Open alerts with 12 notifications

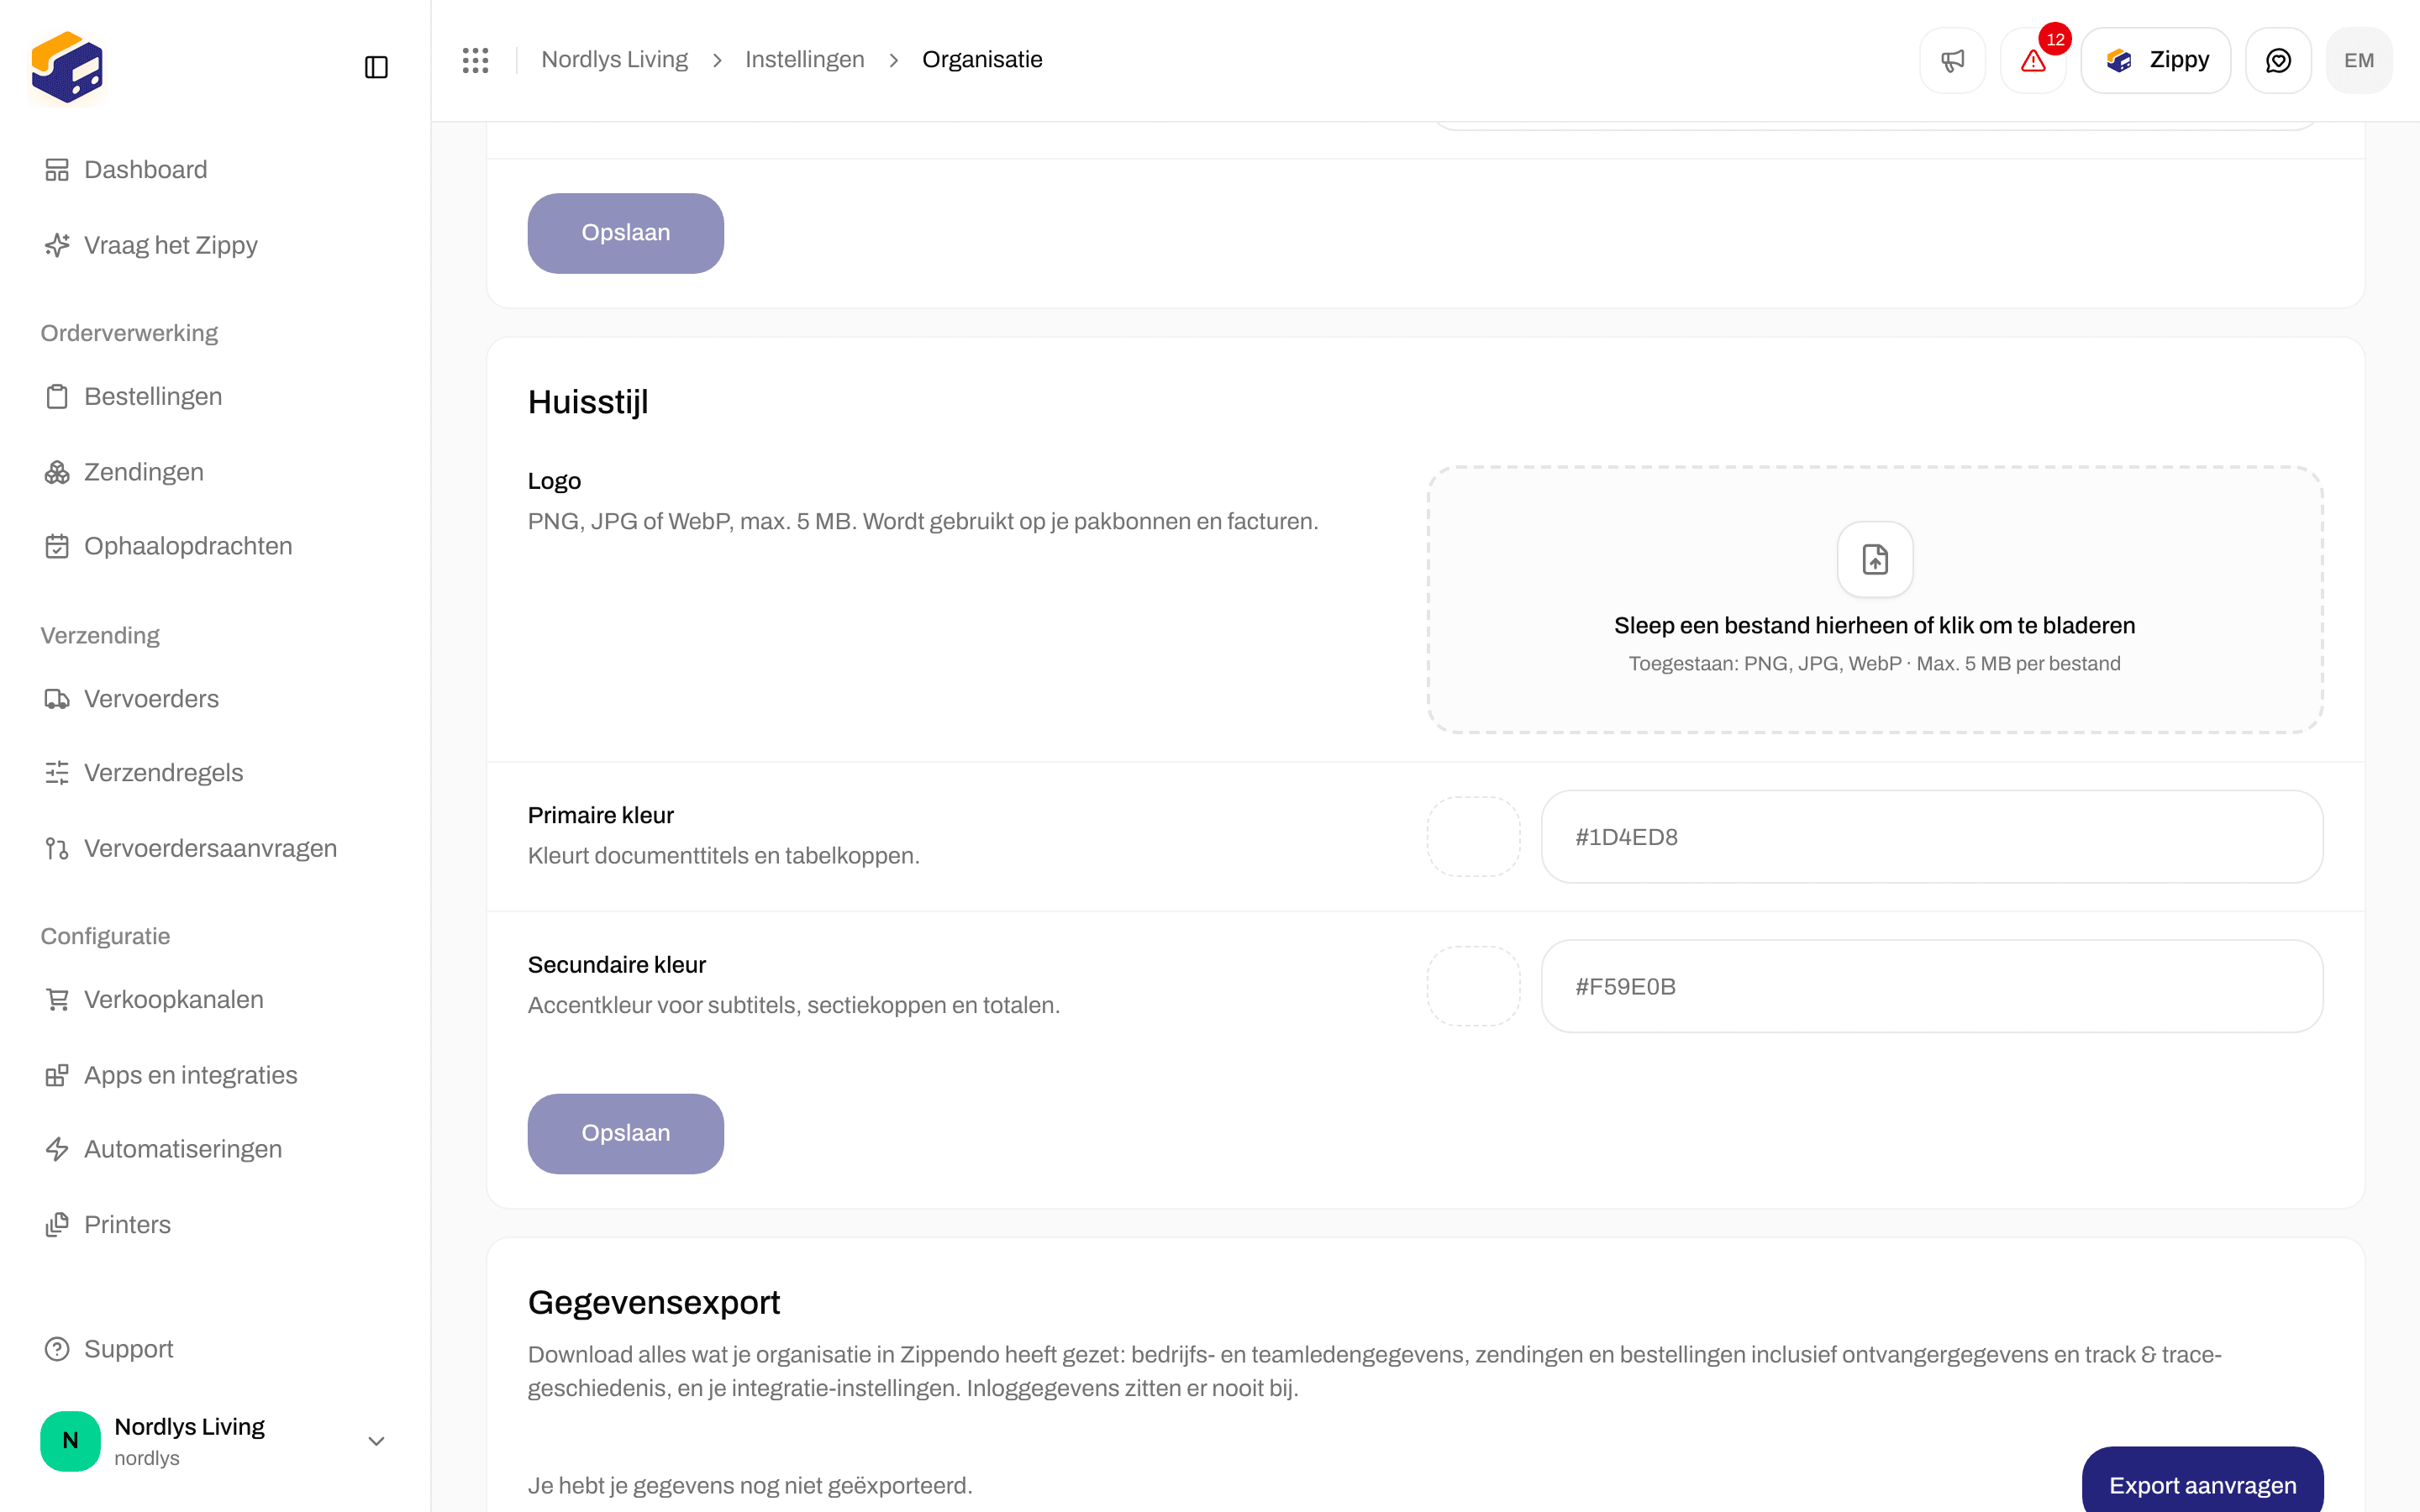coord(2033,60)
